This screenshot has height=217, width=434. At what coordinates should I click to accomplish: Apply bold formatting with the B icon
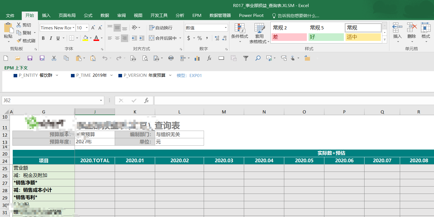click(43, 38)
